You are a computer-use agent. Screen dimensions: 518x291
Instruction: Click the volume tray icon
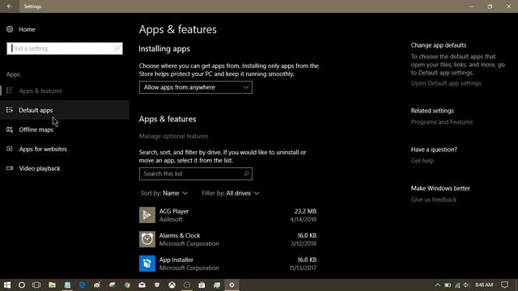pyautogui.click(x=466, y=285)
